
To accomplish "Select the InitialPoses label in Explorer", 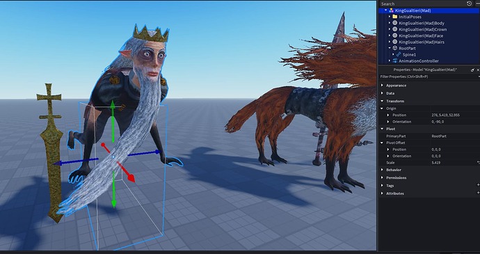I will (410, 17).
